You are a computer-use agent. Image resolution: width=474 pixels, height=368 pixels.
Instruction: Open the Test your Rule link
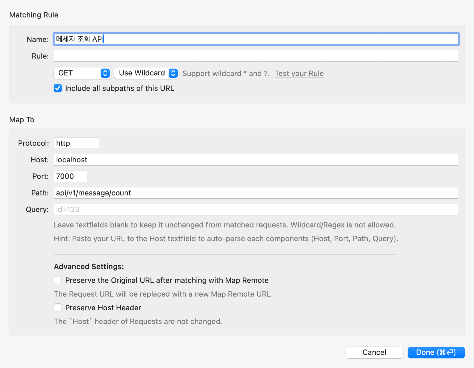tap(299, 73)
